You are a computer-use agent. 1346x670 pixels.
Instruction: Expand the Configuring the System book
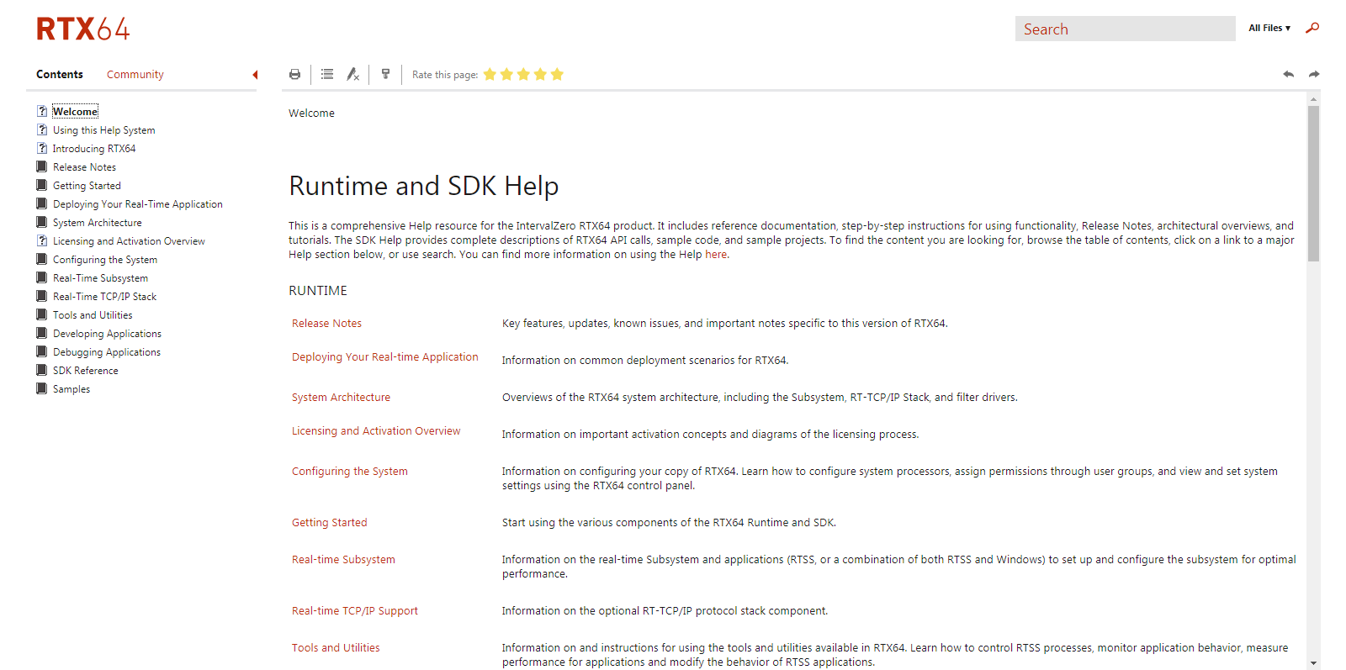pos(42,259)
